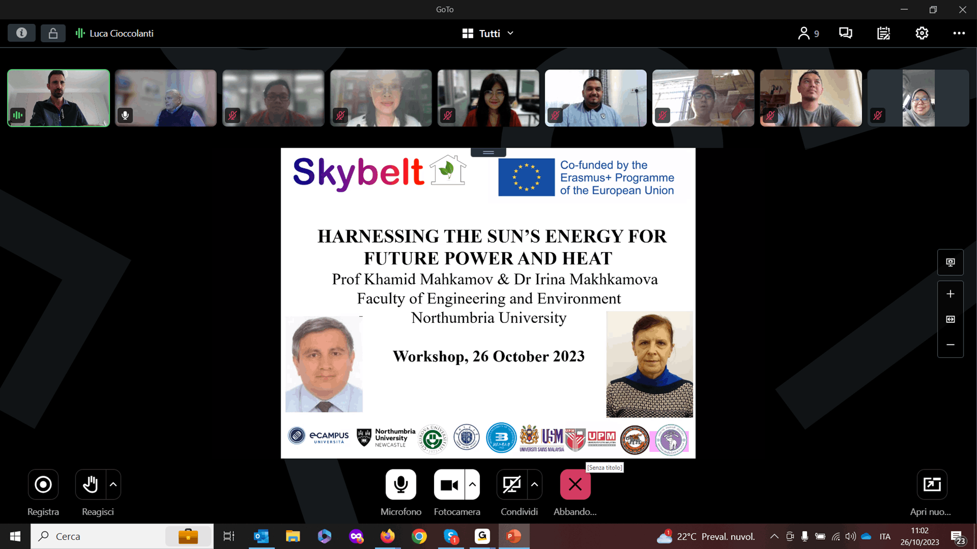The width and height of the screenshot is (977, 549).
Task: Open Skype from the taskbar
Action: [x=451, y=537]
